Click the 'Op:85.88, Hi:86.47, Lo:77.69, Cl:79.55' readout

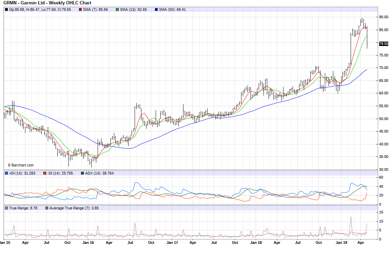40,10
